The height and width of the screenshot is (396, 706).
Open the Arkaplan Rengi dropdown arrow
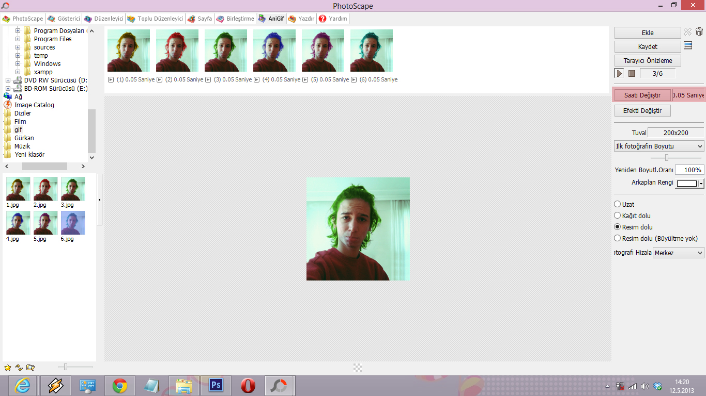(x=701, y=184)
